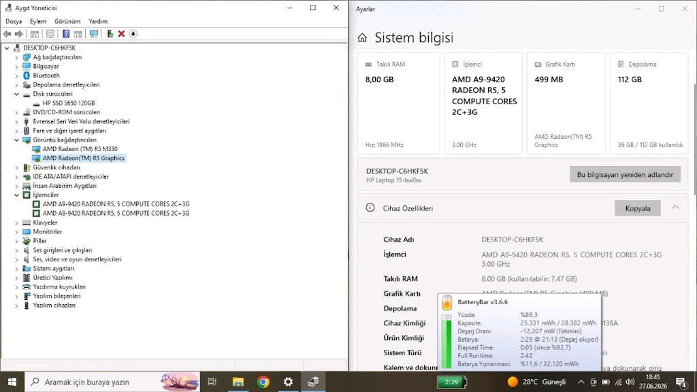
Task: Expand the Ağ bağdaştırıcıları node
Action: tap(16, 57)
